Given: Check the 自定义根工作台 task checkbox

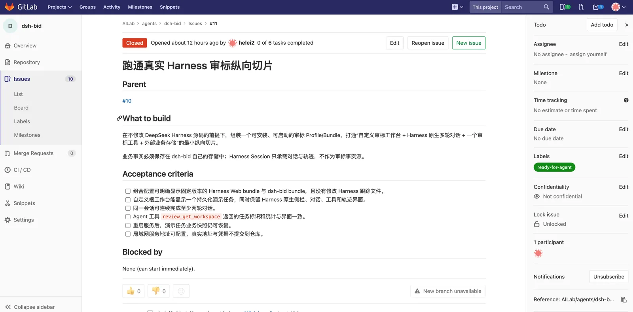Looking at the screenshot, I should click(128, 200).
